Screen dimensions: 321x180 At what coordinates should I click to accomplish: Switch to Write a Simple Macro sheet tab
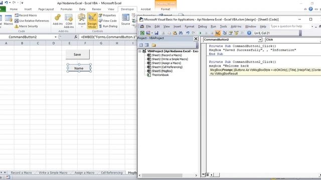[53, 172]
